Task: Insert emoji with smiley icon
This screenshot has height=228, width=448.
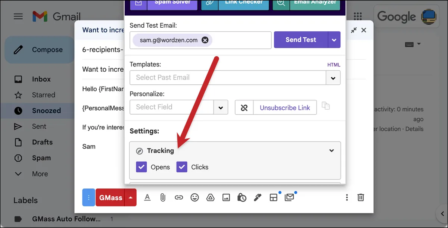Action: click(195, 197)
